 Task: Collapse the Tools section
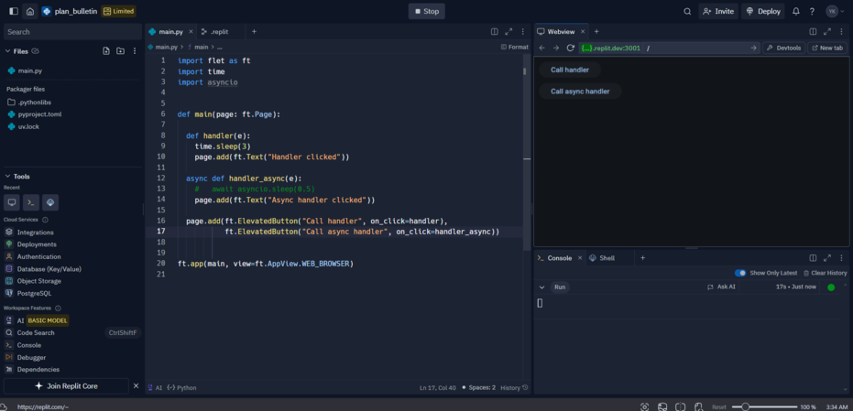click(x=8, y=176)
